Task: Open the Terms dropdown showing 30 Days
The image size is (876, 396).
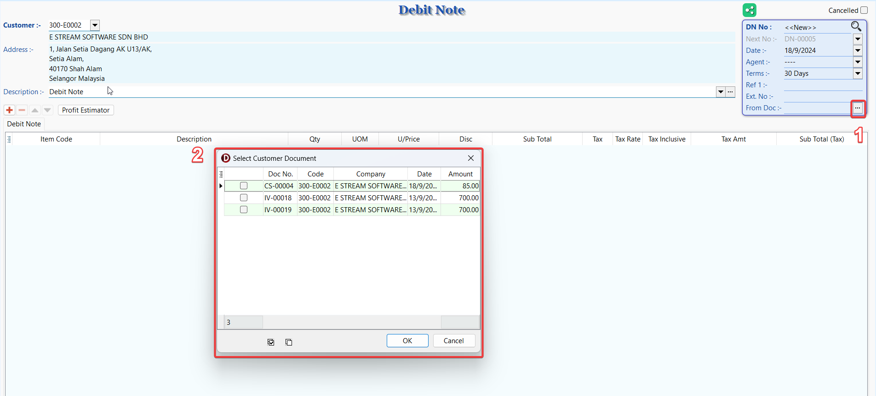Action: tap(858, 74)
